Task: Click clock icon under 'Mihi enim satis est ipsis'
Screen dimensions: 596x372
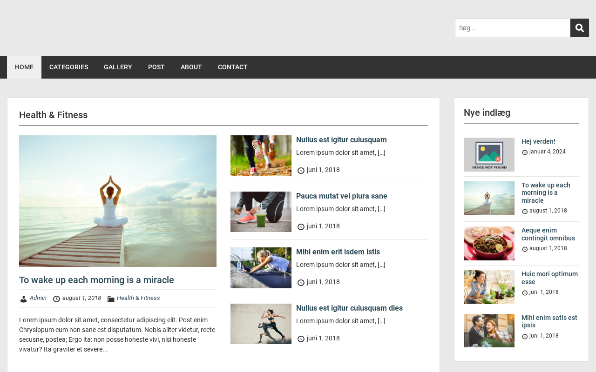Action: [x=525, y=337]
